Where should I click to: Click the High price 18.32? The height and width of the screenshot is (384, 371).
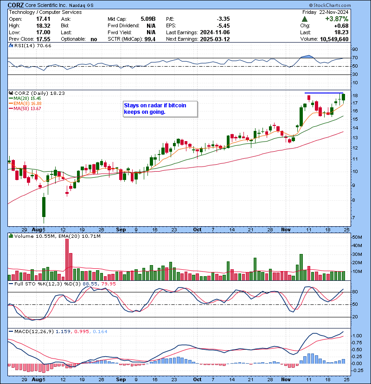43,26
